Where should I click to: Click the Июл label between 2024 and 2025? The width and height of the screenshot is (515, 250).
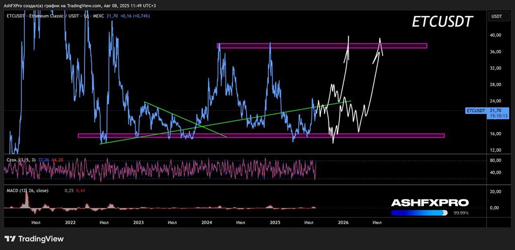tap(241, 222)
